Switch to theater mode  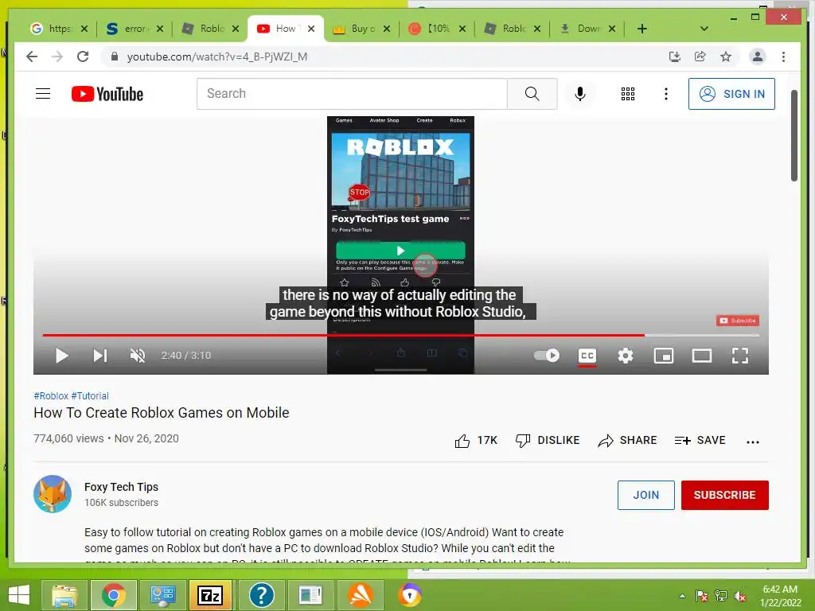coord(702,356)
